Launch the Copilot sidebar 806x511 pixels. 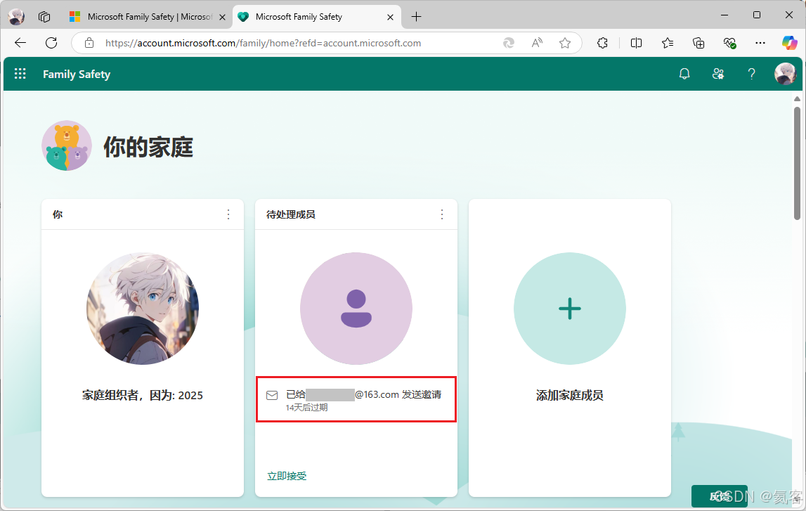(789, 43)
